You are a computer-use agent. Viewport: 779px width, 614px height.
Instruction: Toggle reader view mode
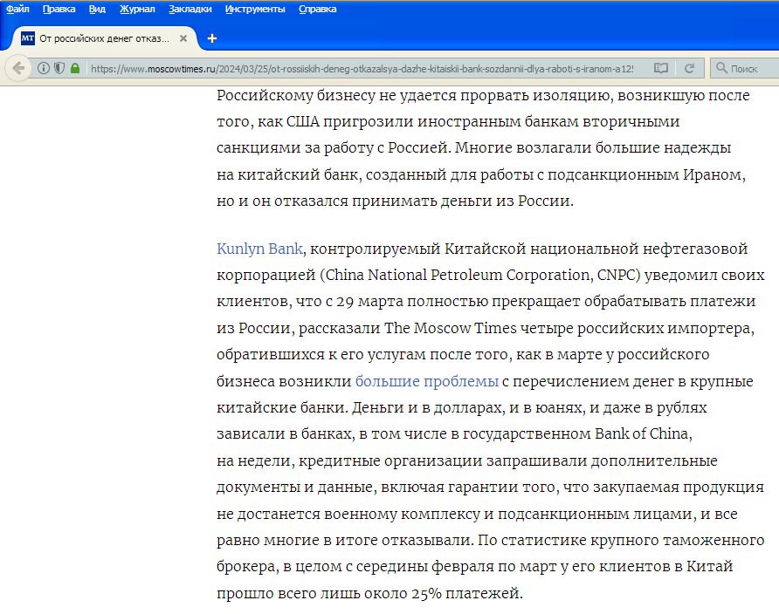point(661,68)
